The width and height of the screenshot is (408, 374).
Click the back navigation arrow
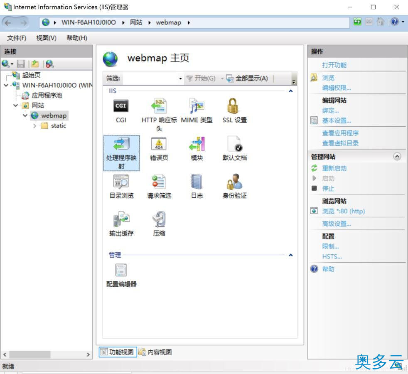coord(8,23)
